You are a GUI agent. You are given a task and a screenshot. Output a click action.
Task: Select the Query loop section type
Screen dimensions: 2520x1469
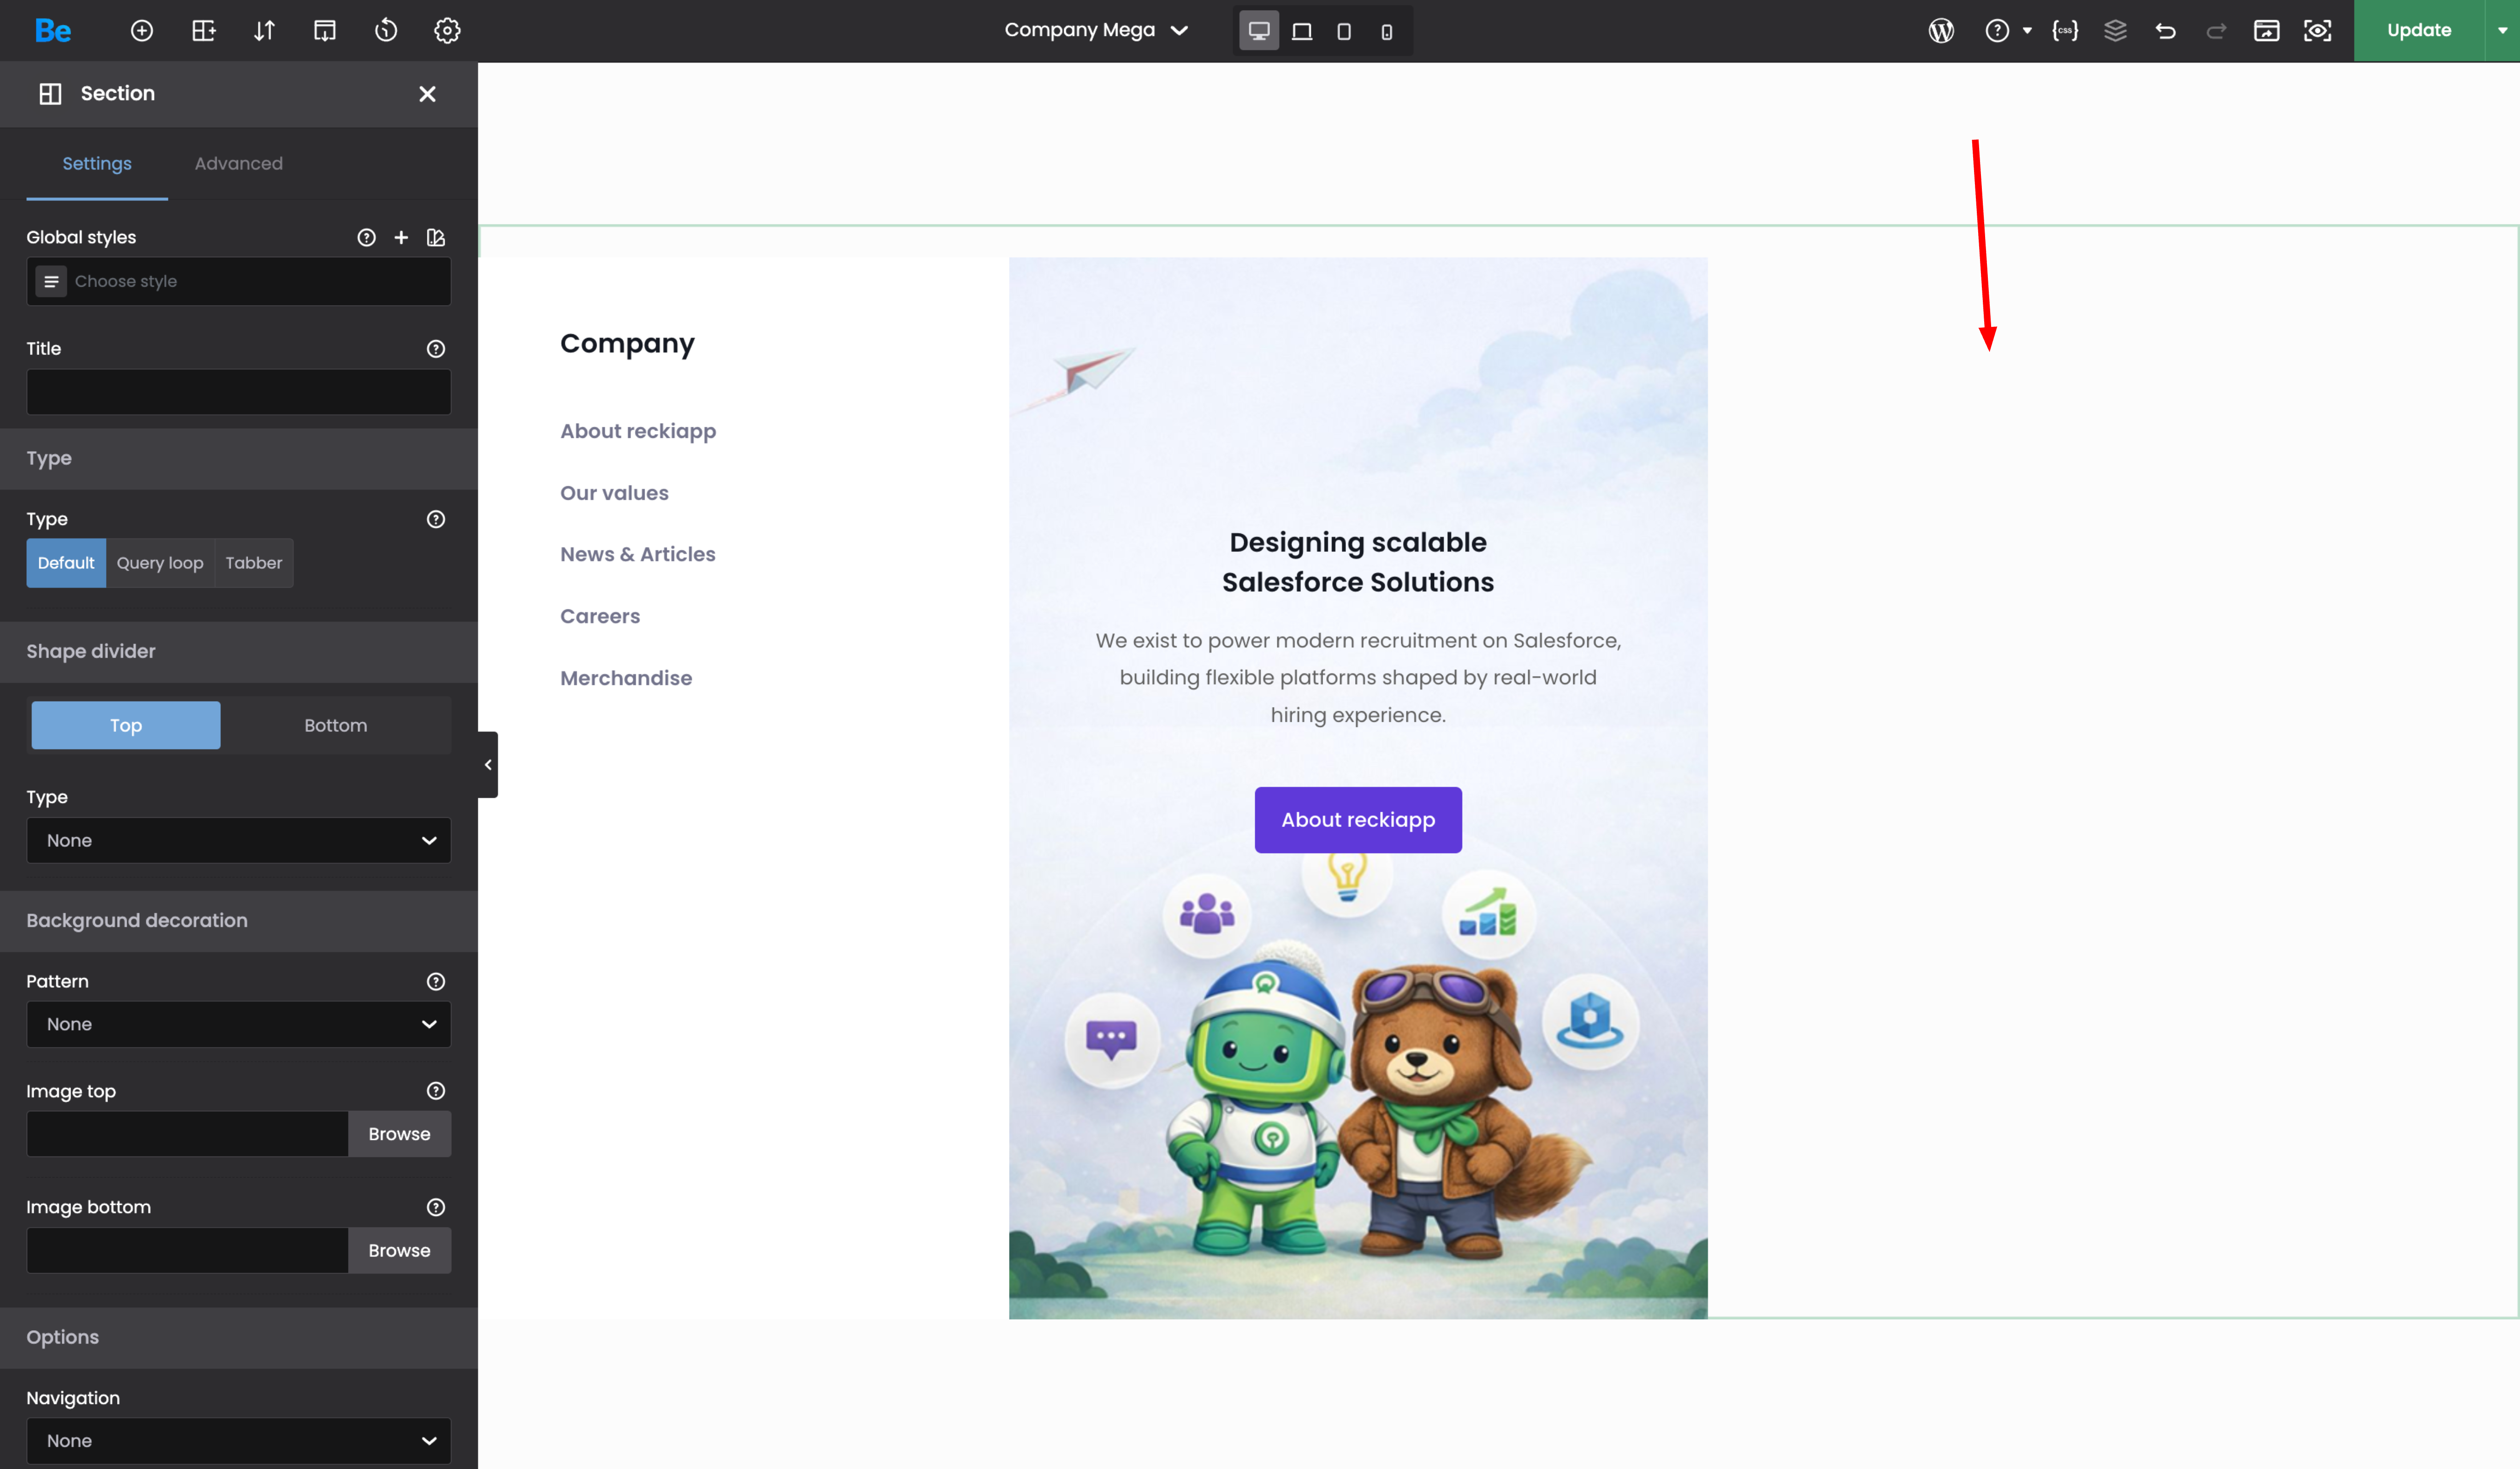click(x=160, y=563)
